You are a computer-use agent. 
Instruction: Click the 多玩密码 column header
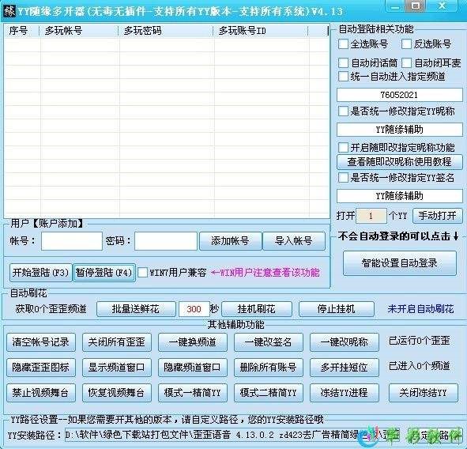(x=166, y=31)
